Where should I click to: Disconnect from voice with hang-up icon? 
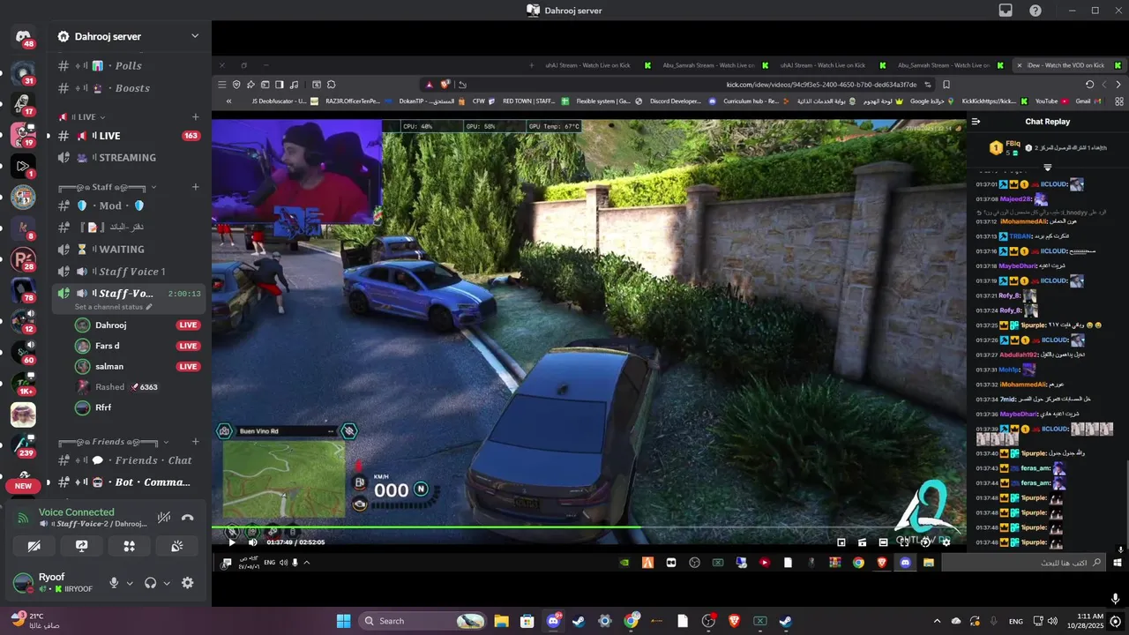point(187,518)
